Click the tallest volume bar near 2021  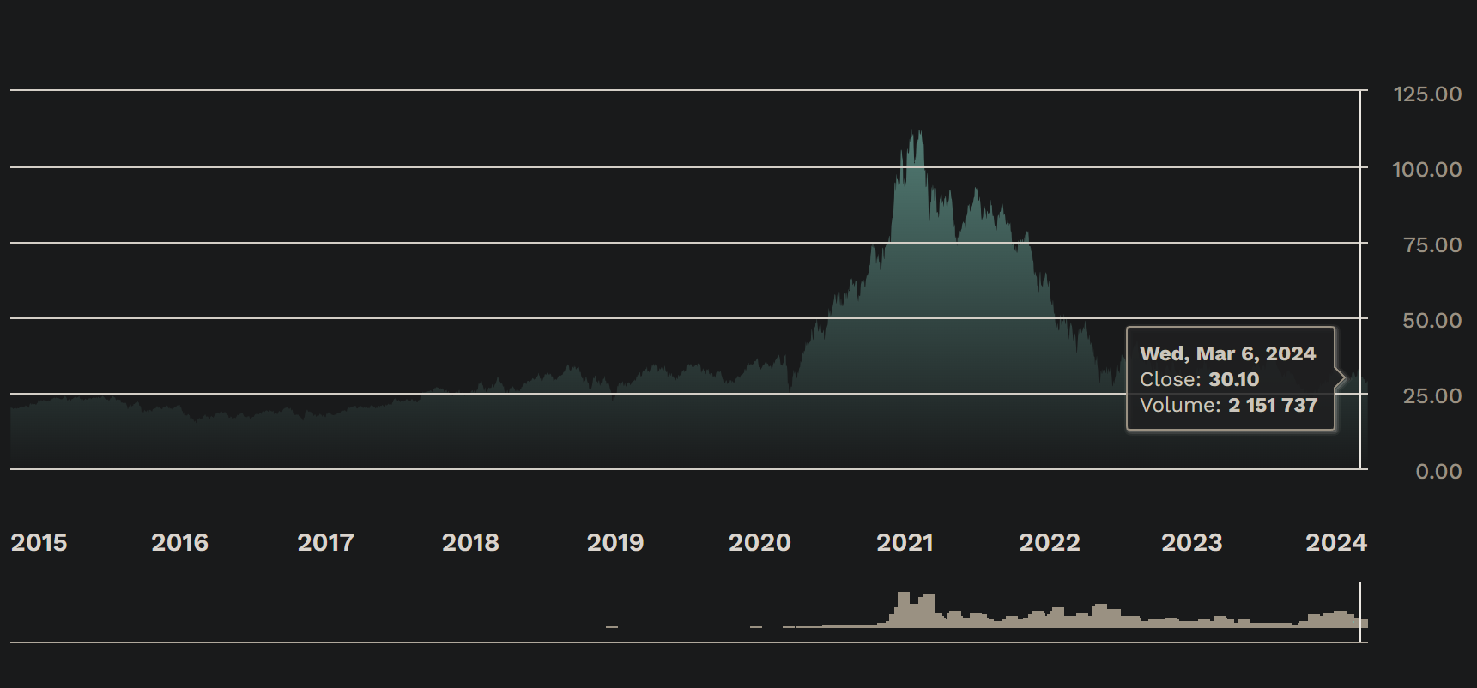(903, 609)
